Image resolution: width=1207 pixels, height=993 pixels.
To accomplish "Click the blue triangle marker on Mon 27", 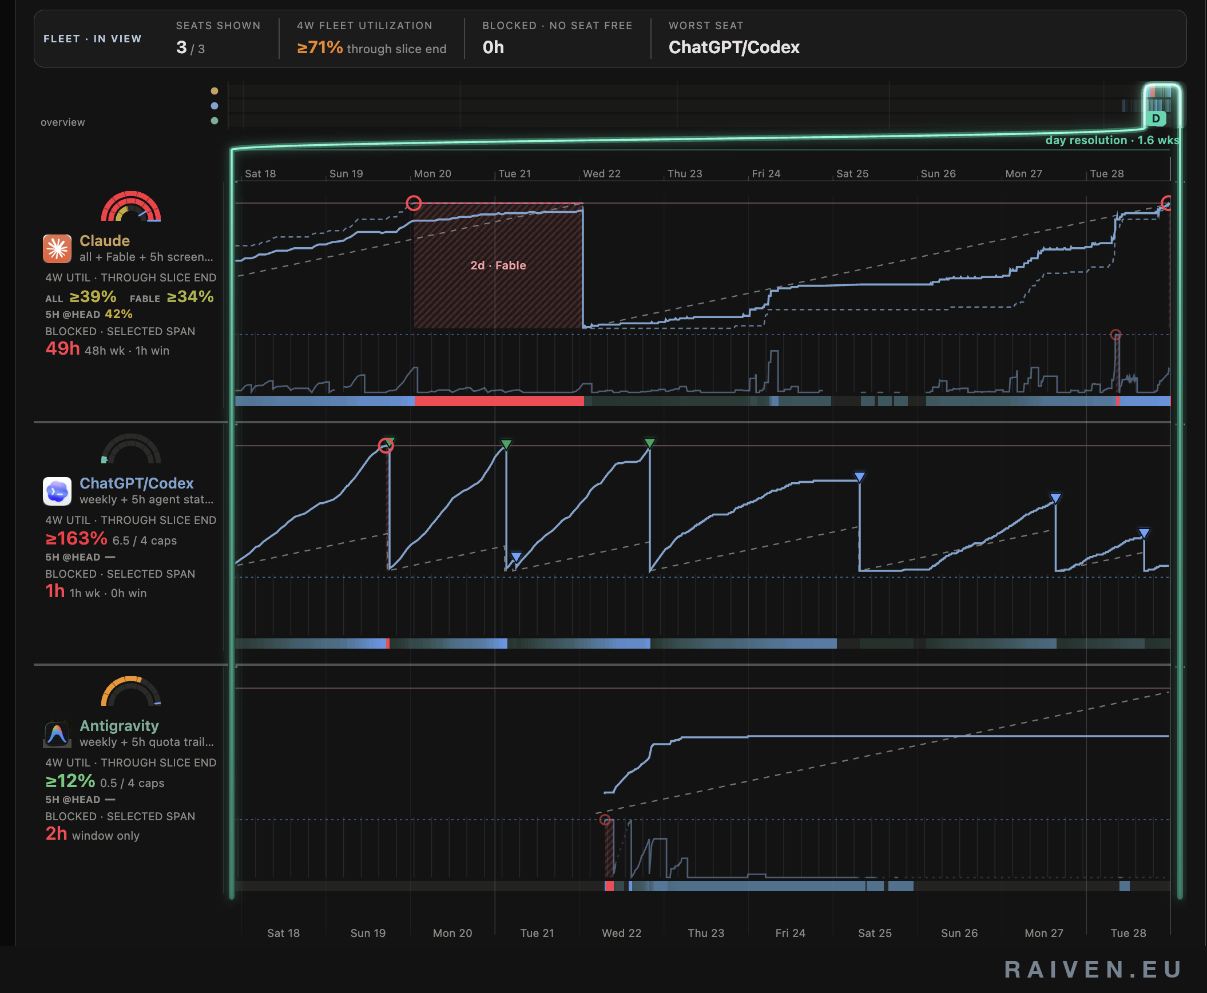I will click(x=1055, y=498).
